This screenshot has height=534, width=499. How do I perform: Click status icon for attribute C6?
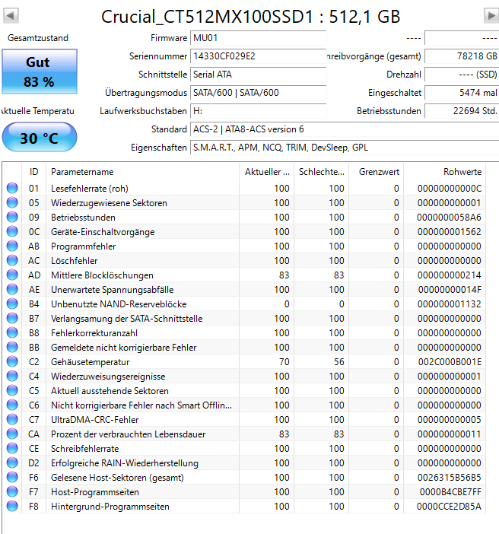tap(12, 405)
